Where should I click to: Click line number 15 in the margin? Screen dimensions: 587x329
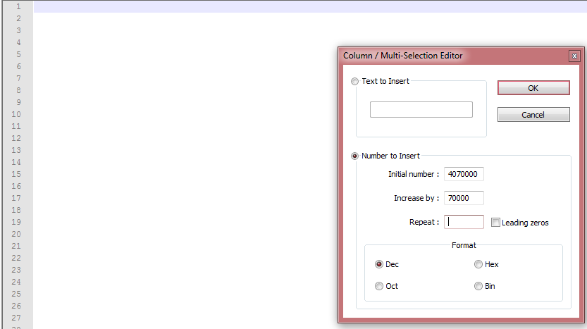[16, 174]
